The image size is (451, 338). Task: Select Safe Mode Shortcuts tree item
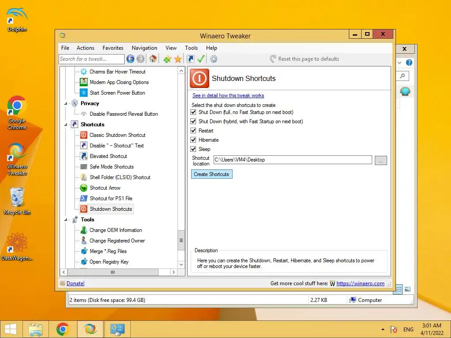111,167
